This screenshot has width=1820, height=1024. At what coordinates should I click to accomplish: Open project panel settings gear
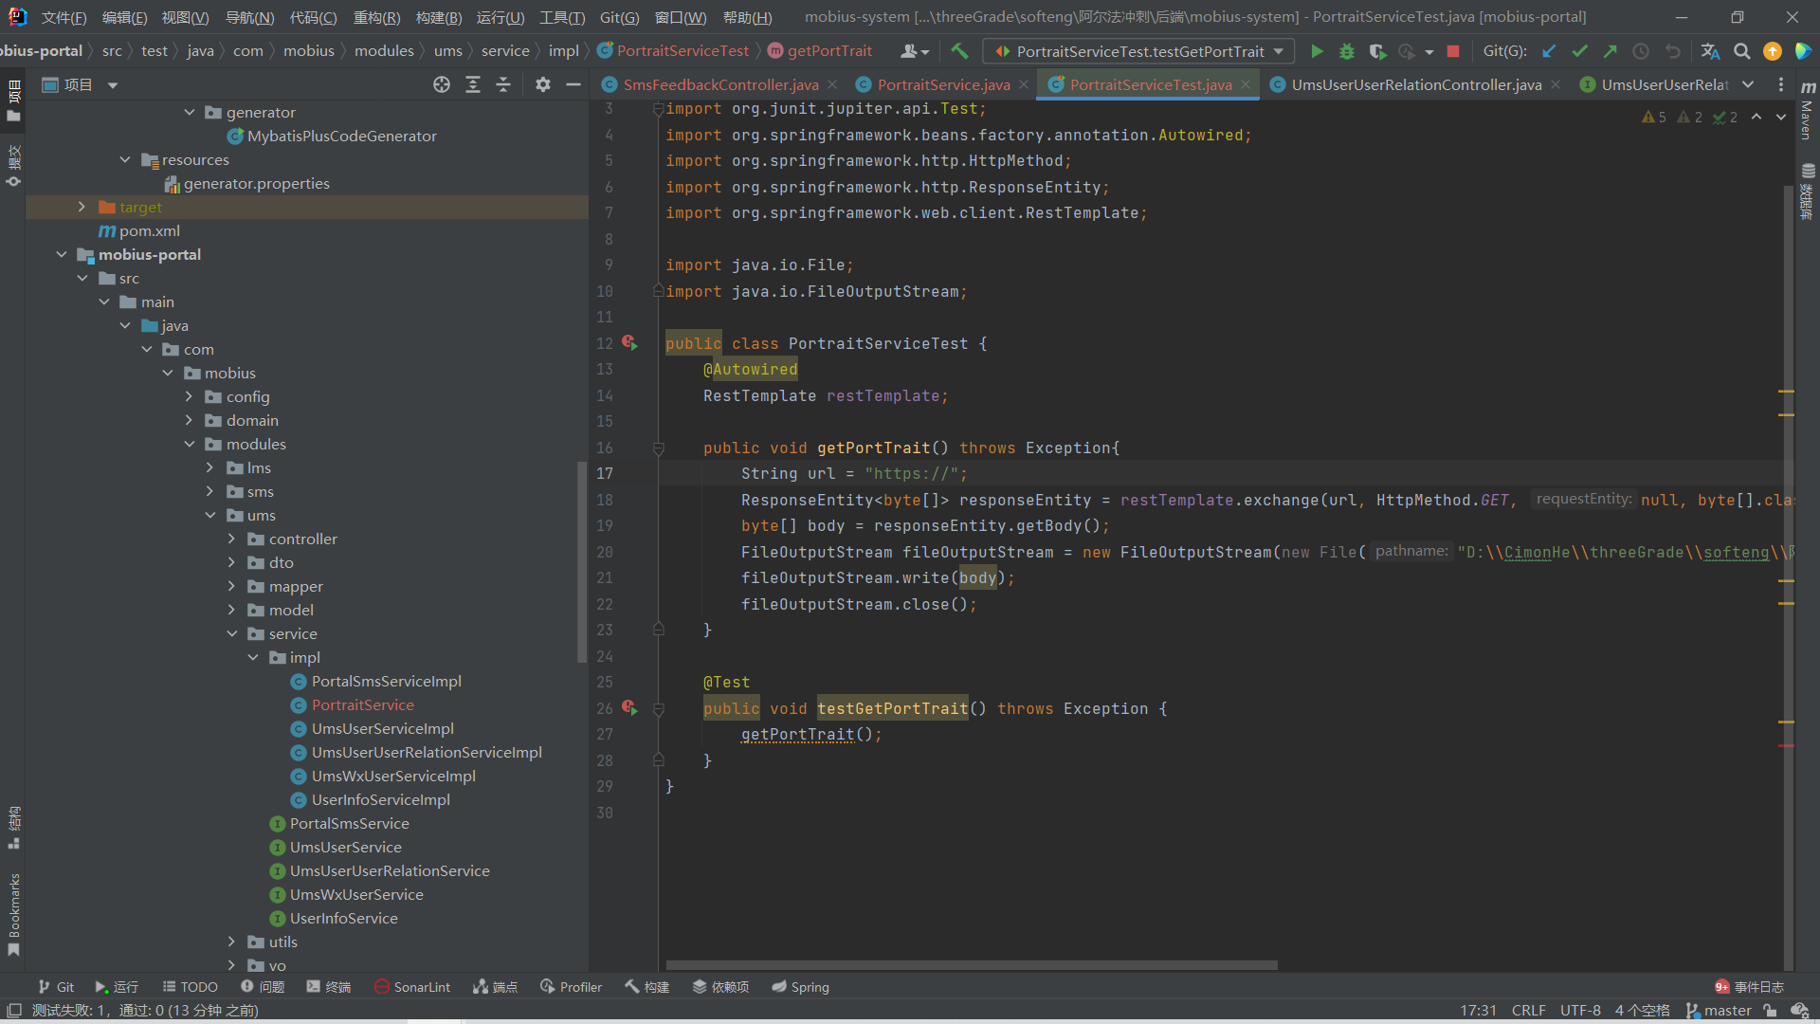542,84
